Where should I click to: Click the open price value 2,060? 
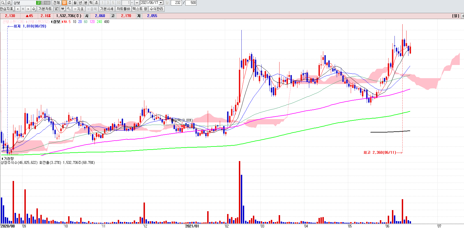click(100, 16)
